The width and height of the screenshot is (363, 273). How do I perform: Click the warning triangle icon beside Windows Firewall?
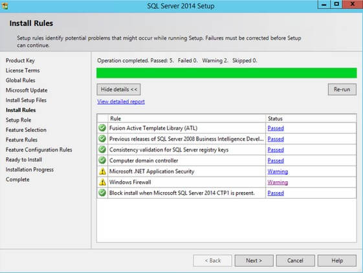102,182
